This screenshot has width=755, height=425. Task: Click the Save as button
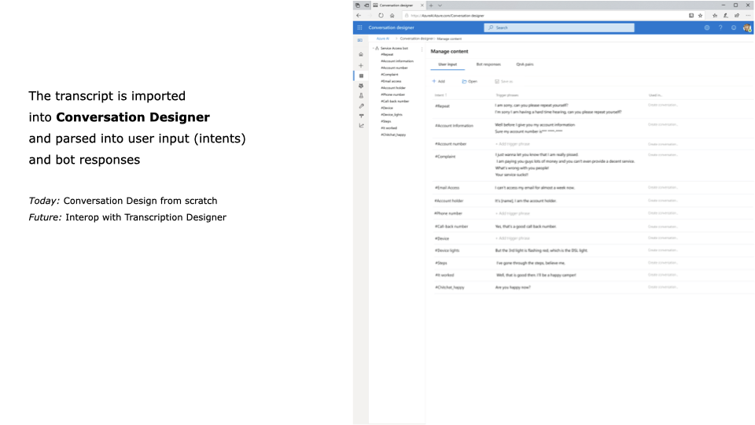[503, 81]
